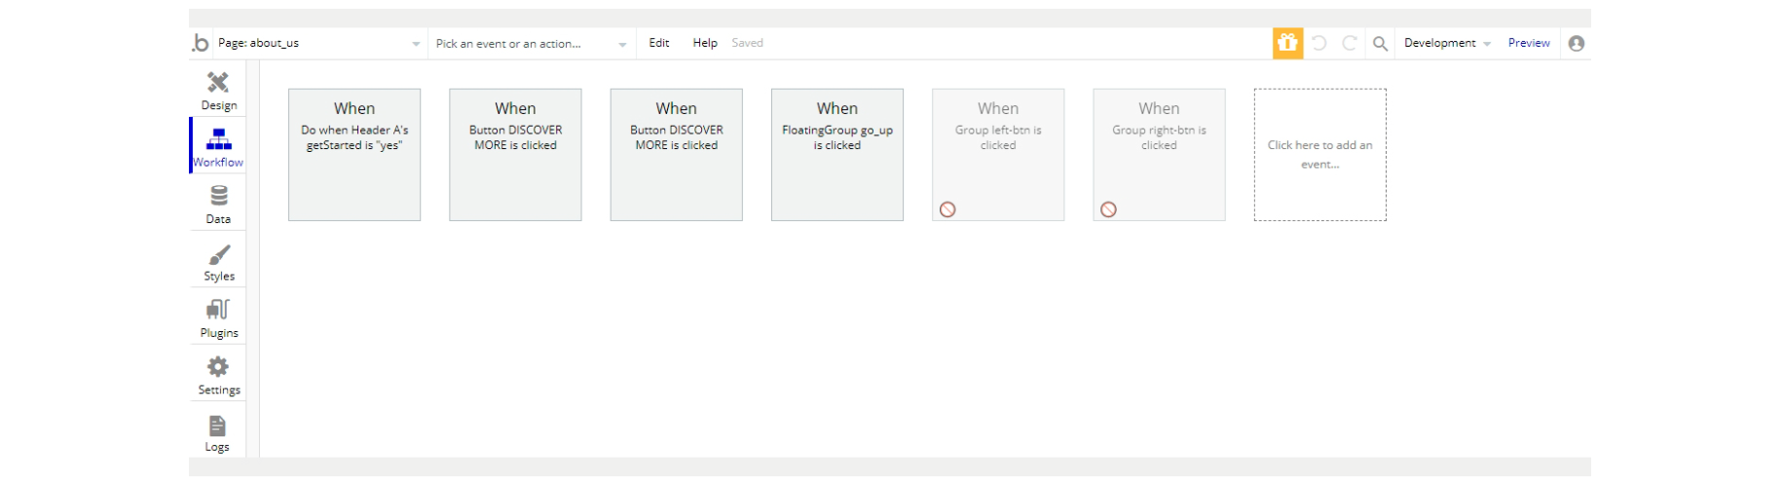Open the Design tab icon
Image resolution: width=1782 pixels, height=487 pixels.
218,83
